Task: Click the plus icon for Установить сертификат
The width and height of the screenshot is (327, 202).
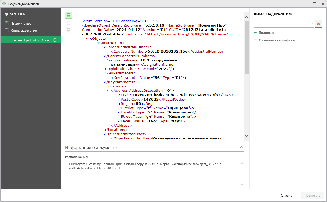Action: tap(255, 40)
